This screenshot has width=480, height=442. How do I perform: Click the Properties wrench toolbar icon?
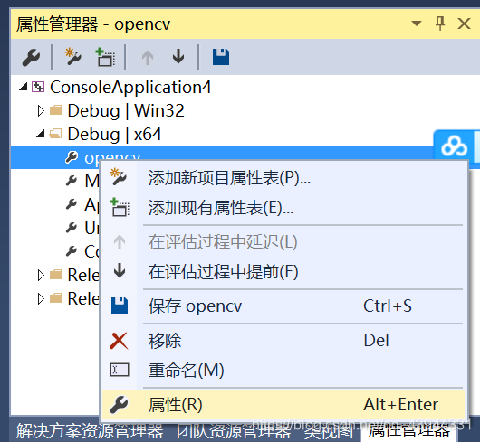[31, 57]
